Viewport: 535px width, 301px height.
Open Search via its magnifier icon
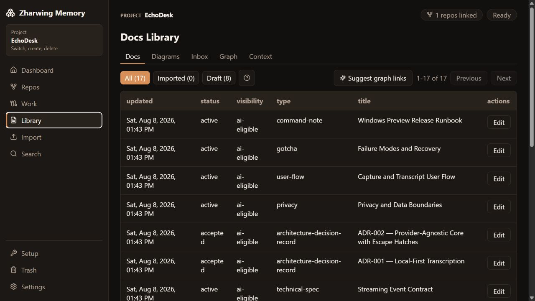(14, 154)
